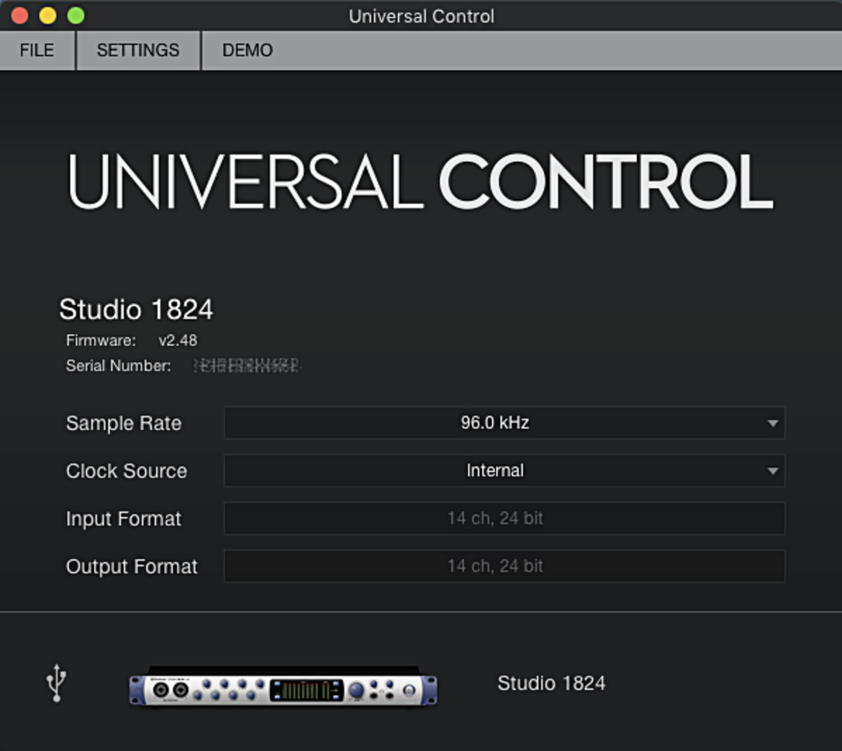Click the Input Format 14 ch field

(x=504, y=519)
